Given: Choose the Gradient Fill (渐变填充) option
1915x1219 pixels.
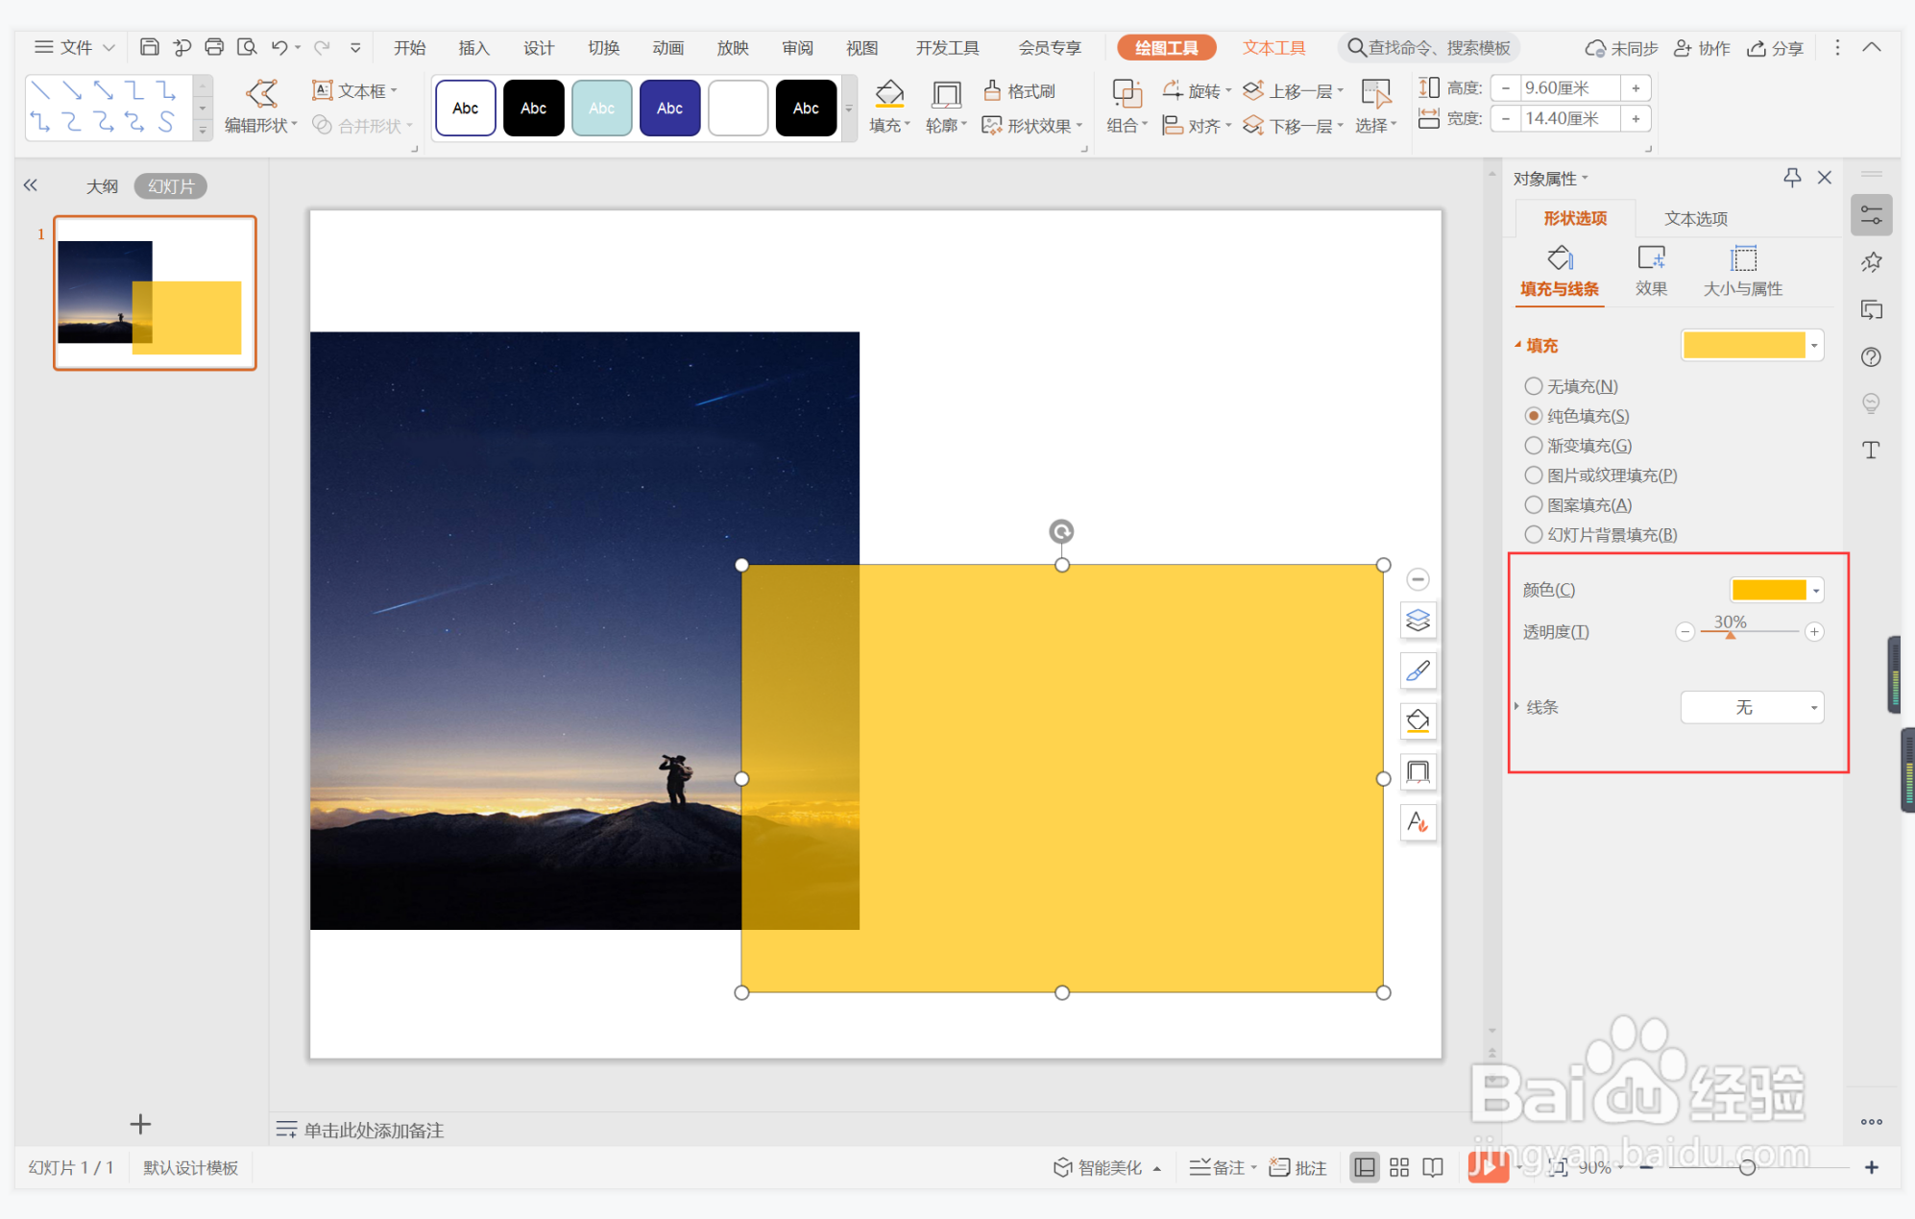Looking at the screenshot, I should [1534, 446].
